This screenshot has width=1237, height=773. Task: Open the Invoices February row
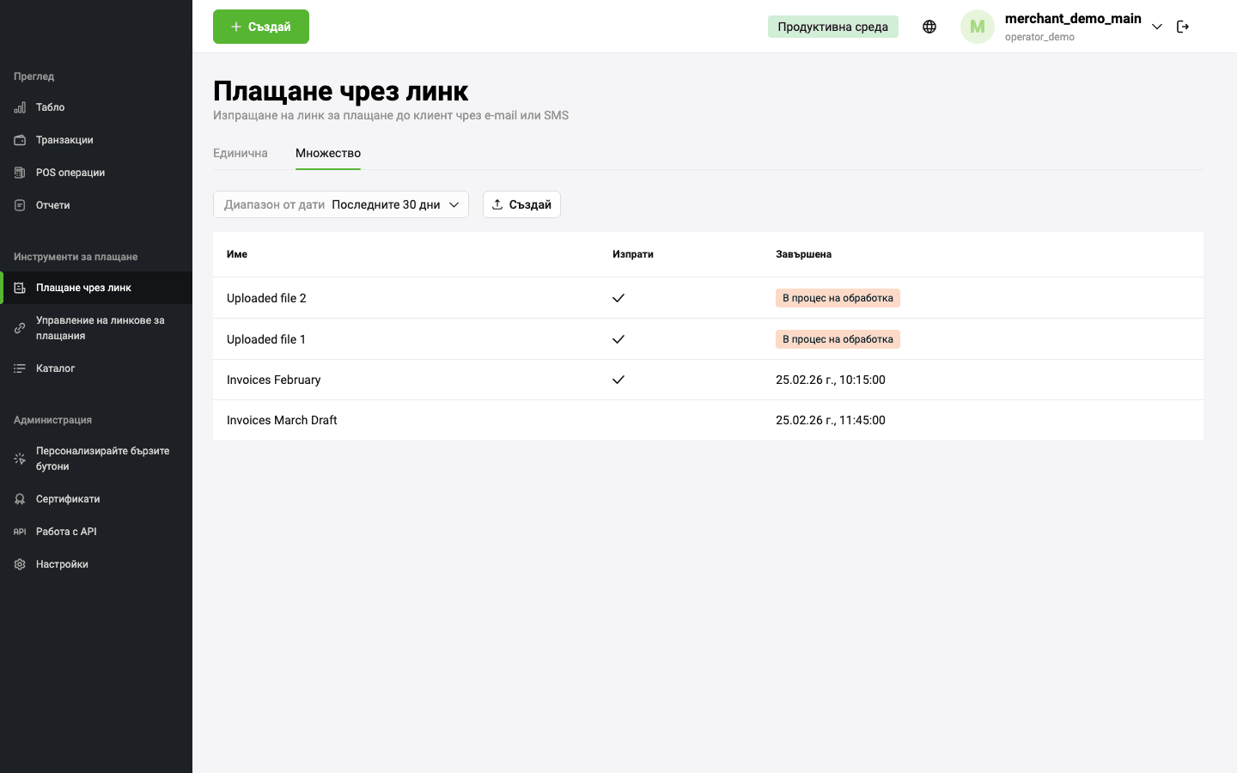pos(274,380)
